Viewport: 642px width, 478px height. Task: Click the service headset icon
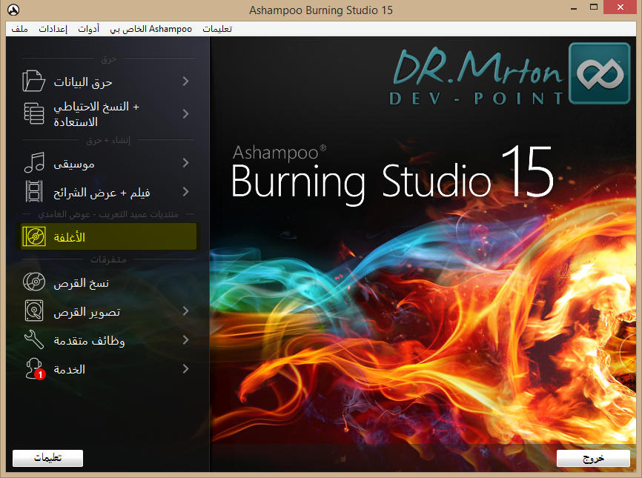point(33,368)
